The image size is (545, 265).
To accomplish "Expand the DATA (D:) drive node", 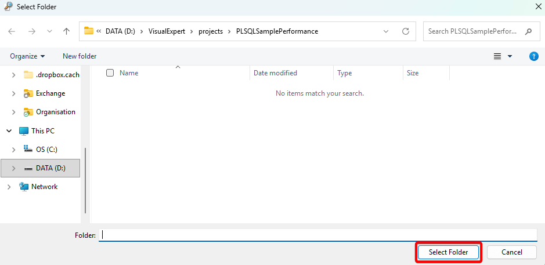I will pyautogui.click(x=13, y=168).
